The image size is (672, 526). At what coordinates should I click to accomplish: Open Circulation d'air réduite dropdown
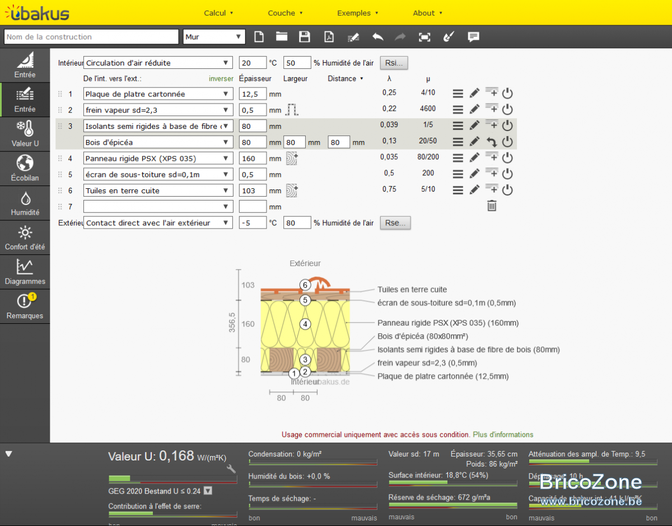click(x=158, y=63)
